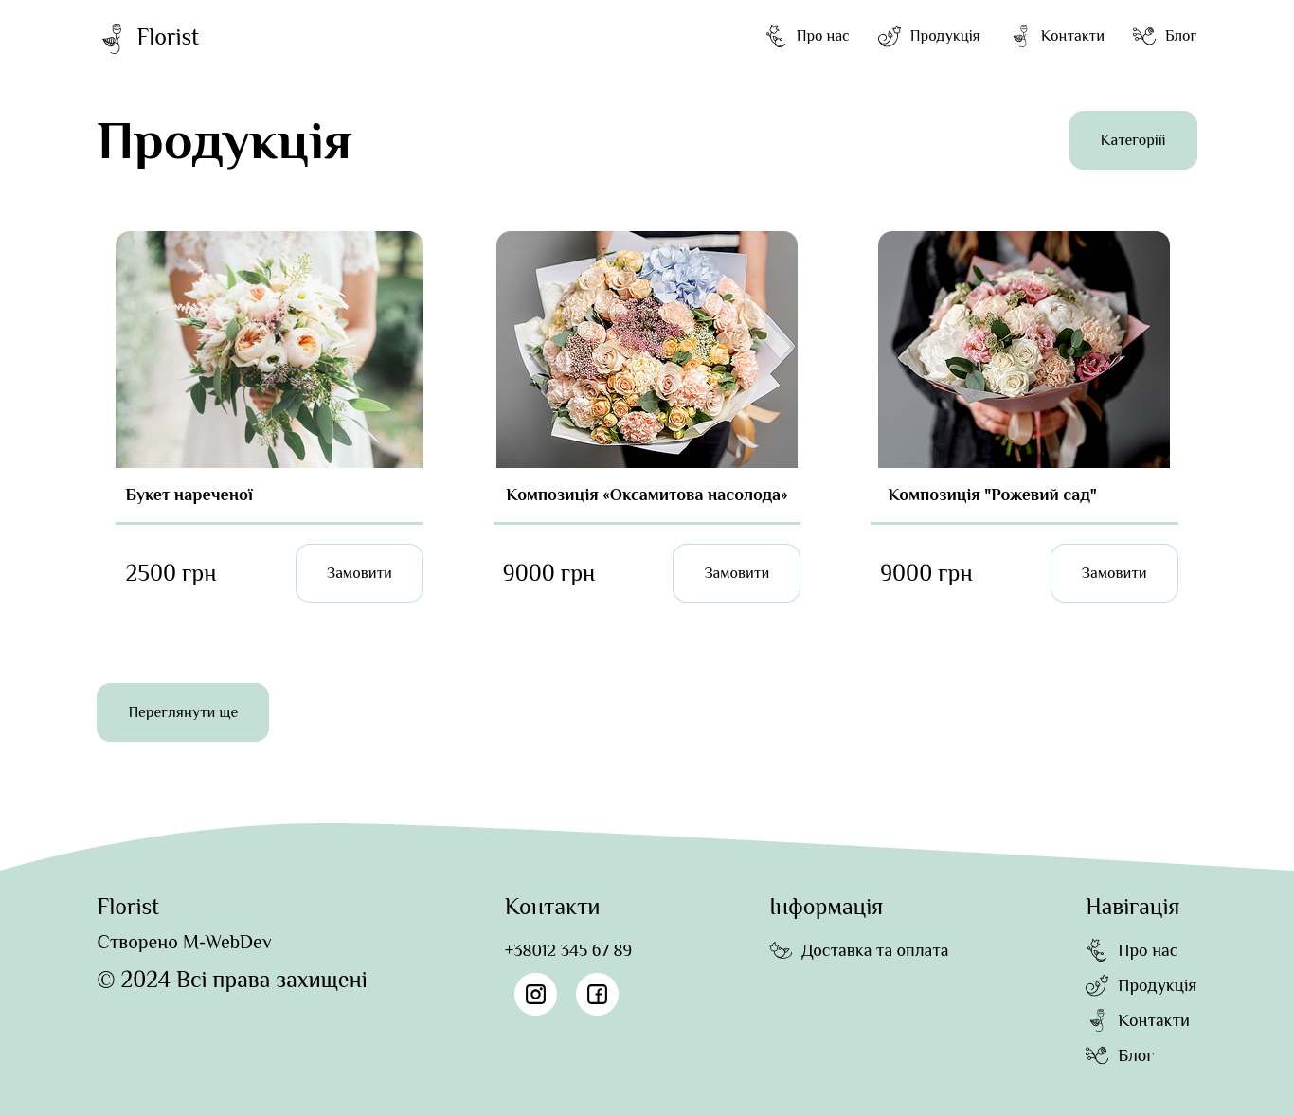1294x1116 pixels.
Task: Open the bridal bouquet product photo
Action: point(269,350)
